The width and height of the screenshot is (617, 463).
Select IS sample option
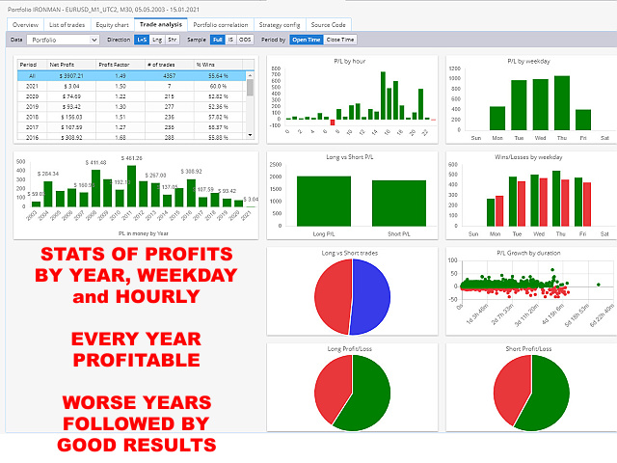[x=230, y=40]
